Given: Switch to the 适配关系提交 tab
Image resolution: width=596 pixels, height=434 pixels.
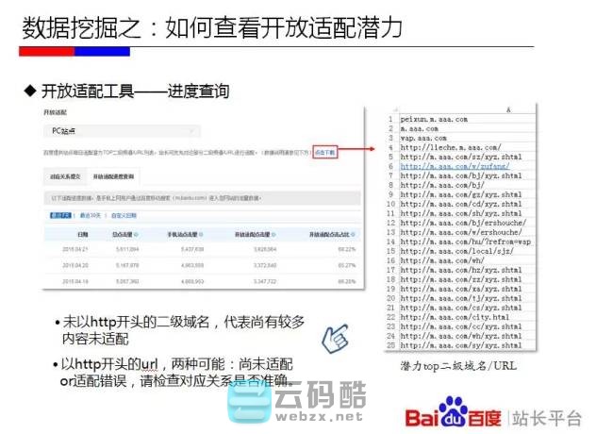Looking at the screenshot, I should [66, 176].
